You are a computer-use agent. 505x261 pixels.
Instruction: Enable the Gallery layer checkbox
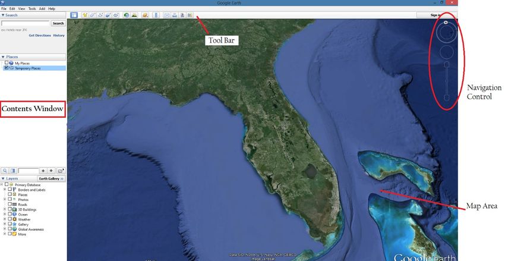[x=10, y=224]
